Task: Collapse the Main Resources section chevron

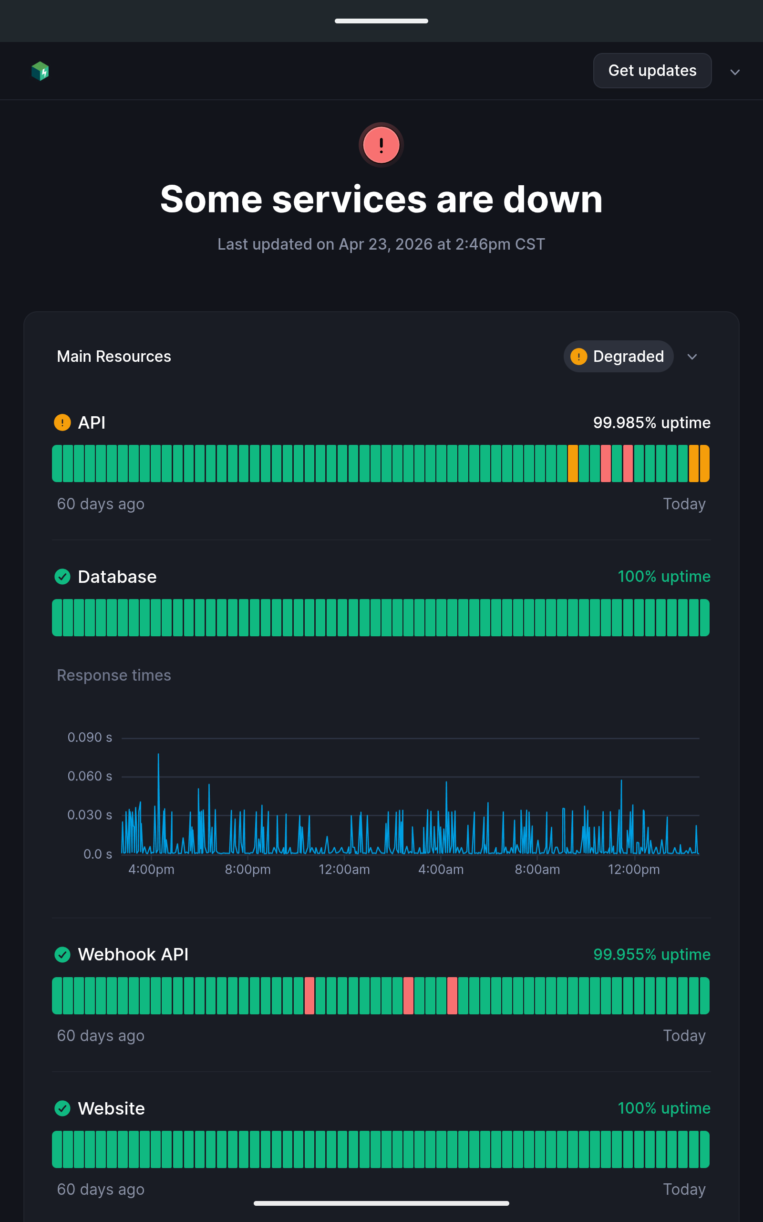Action: coord(692,357)
